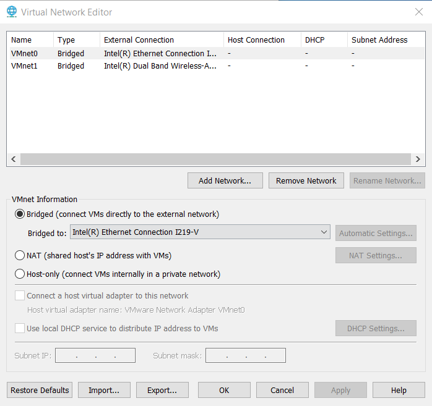
Task: Click the Cancel button
Action: tap(282, 390)
